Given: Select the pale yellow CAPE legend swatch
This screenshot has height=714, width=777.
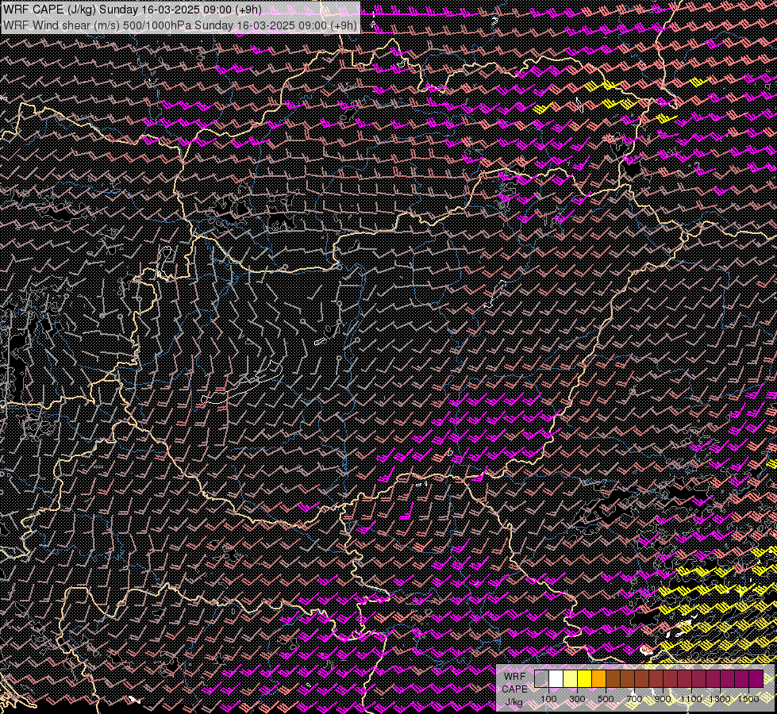Looking at the screenshot, I should [x=571, y=679].
